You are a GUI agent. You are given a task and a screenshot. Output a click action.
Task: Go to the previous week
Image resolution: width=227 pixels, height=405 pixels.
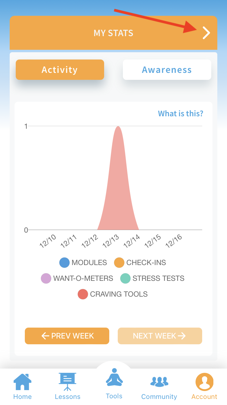pos(67,336)
